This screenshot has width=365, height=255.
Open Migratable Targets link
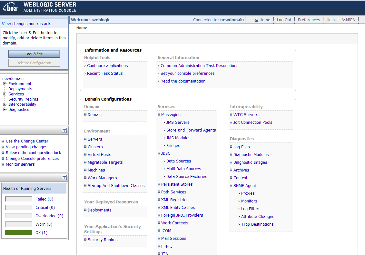coord(105,162)
